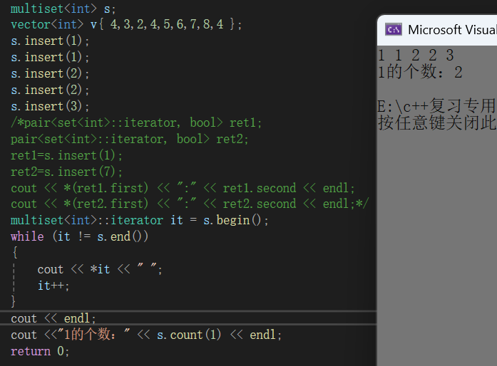
Task: Click the 'multiset<int>::iterator it = s.begin();' line
Action: pos(140,220)
